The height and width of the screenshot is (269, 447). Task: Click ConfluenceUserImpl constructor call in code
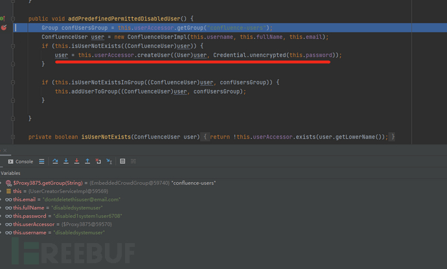tap(157, 37)
